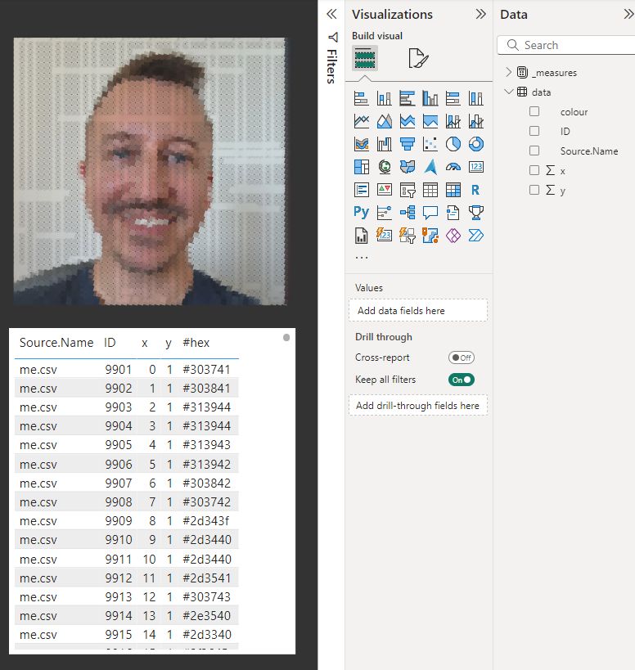Select the Smart narrative visual
Image resolution: width=635 pixels, height=670 pixels.
453,212
